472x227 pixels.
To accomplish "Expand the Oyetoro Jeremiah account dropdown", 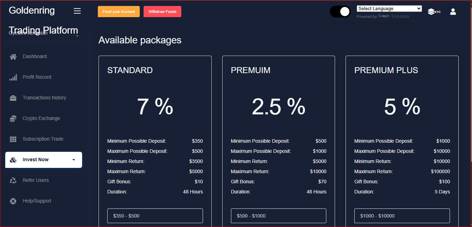I will point(77,34).
